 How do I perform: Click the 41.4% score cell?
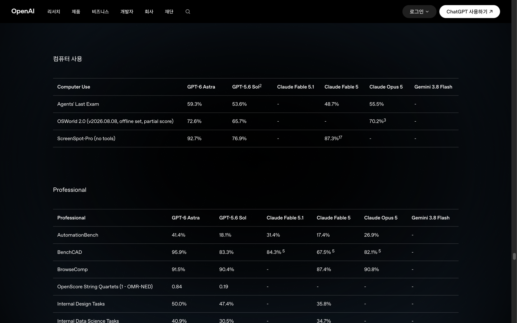tap(178, 235)
